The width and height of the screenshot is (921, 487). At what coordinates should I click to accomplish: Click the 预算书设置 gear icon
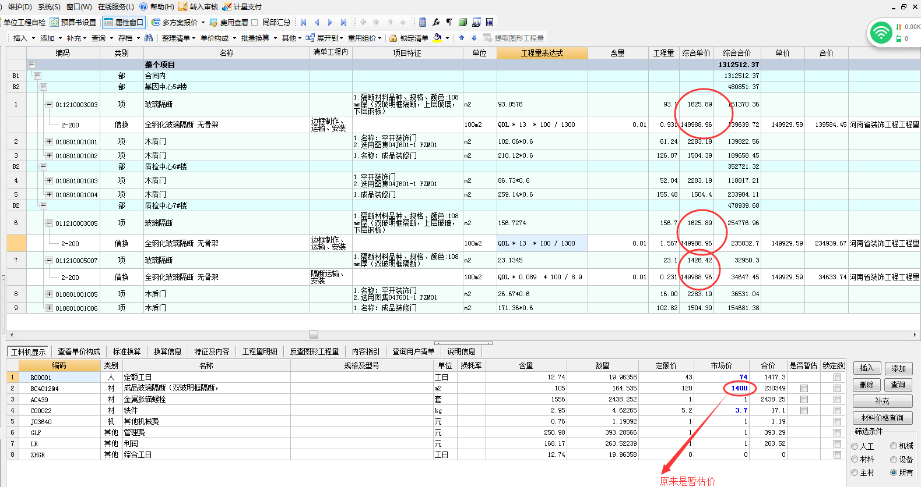pyautogui.click(x=54, y=22)
